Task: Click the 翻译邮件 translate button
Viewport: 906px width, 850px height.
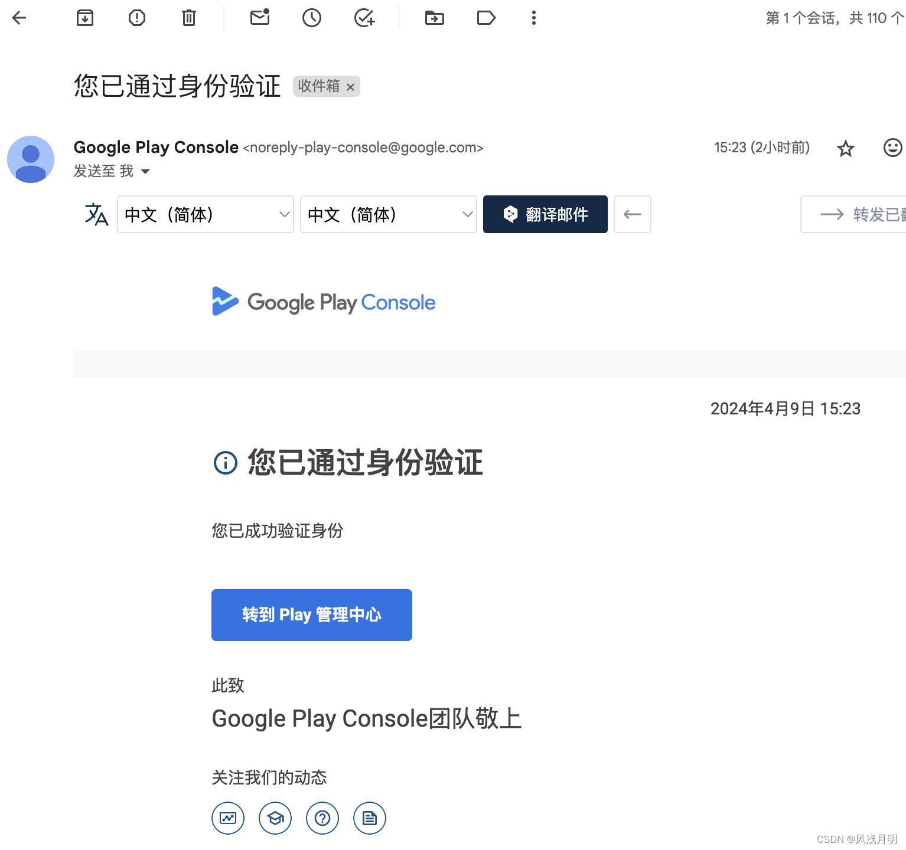Action: pos(545,214)
